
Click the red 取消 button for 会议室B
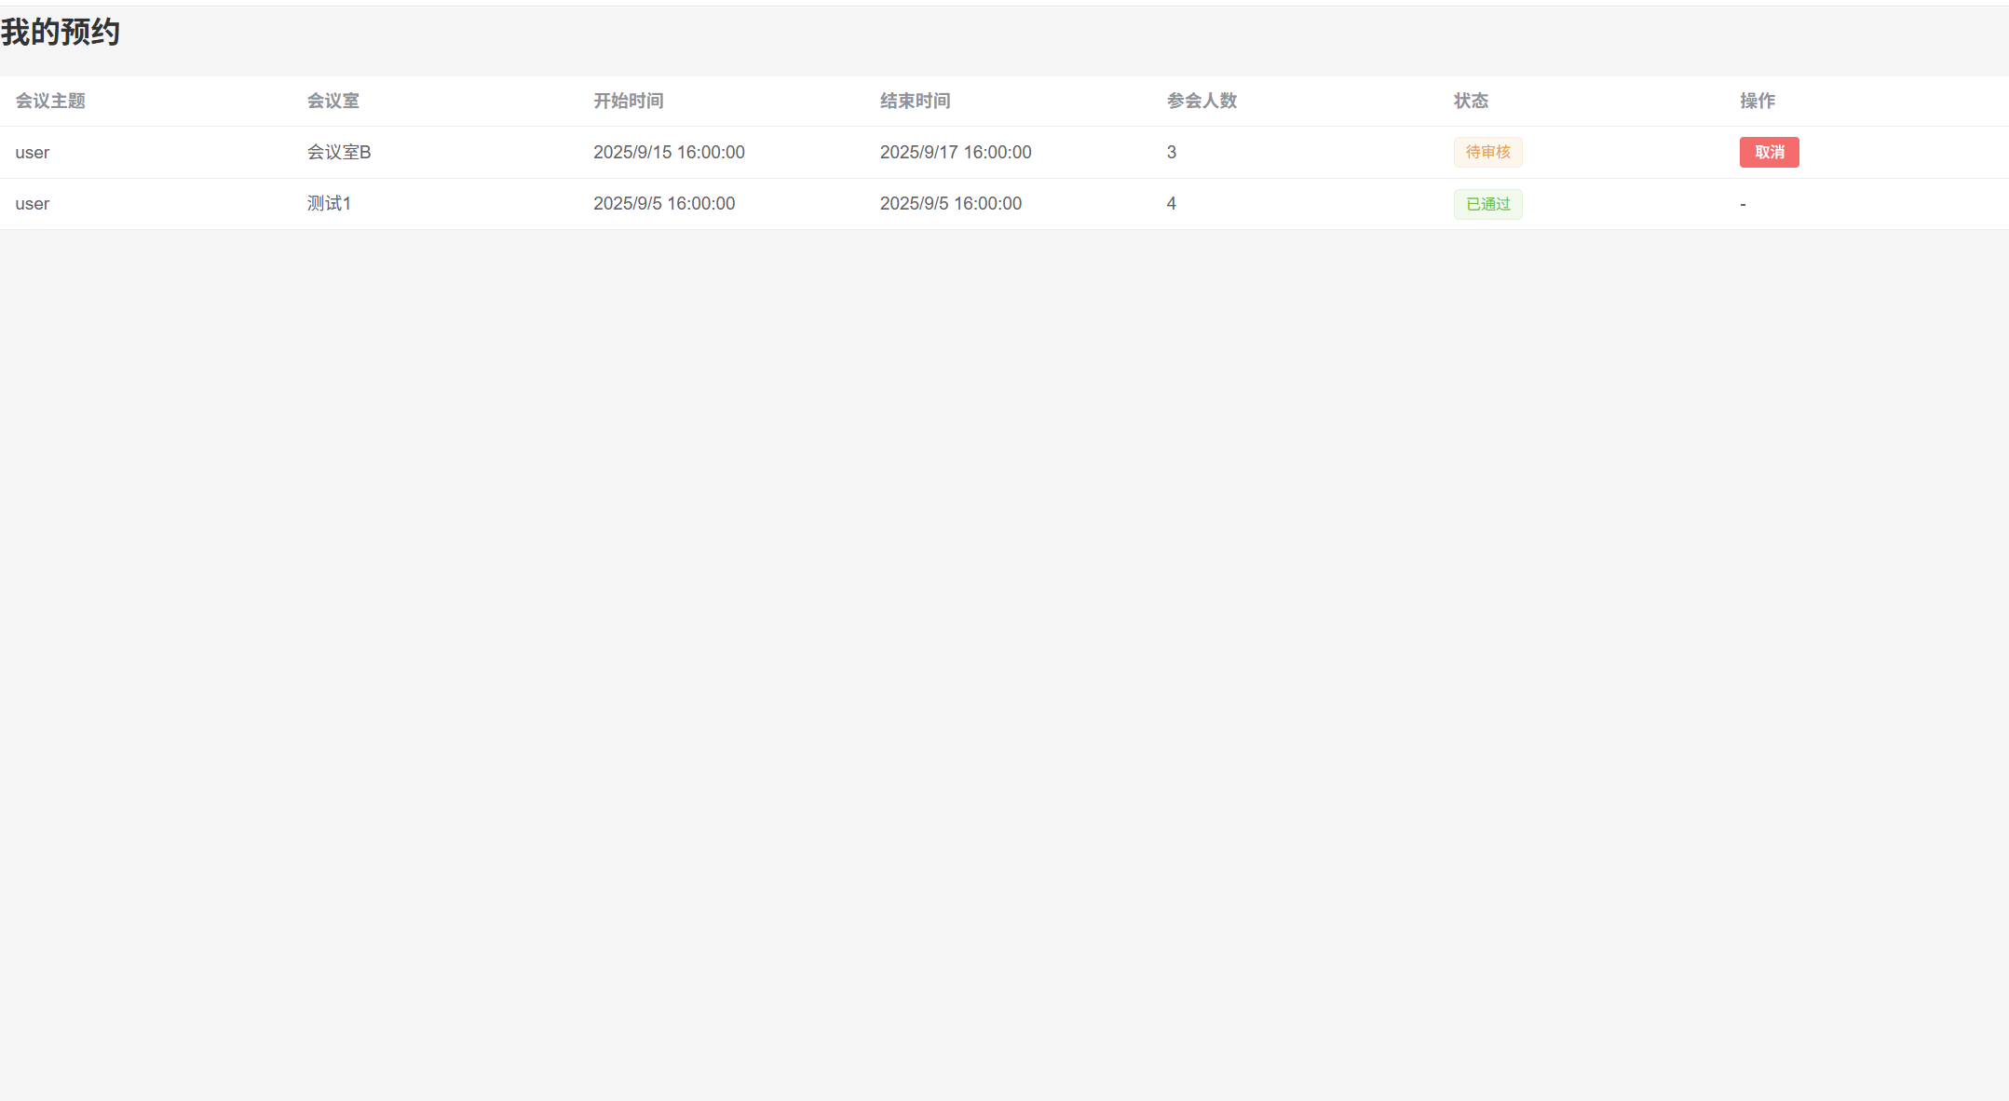click(x=1769, y=152)
